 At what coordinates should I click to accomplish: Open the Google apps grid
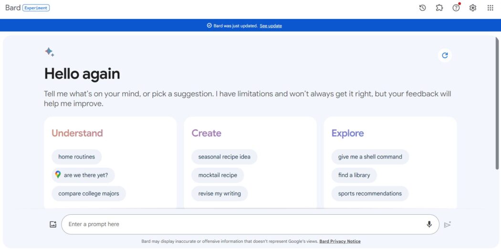tap(490, 8)
